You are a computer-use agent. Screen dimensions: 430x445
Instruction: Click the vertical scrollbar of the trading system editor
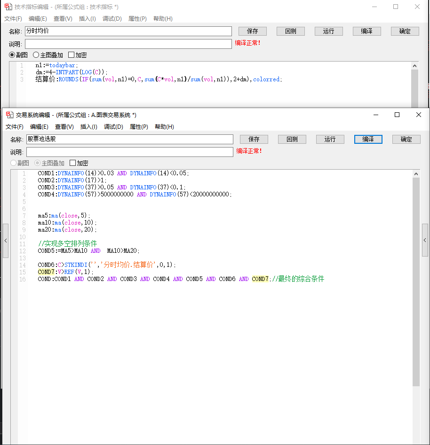pos(416,282)
